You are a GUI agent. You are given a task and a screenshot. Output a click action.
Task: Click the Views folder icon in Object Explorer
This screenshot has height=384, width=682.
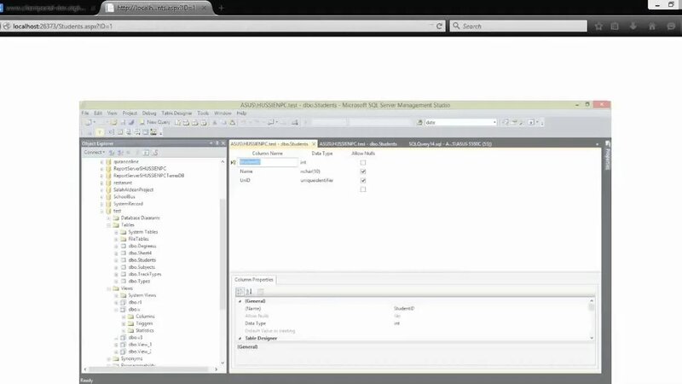(x=116, y=288)
